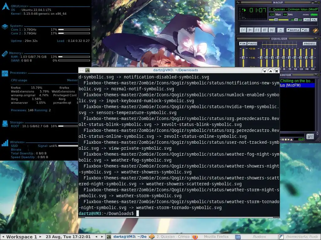Screen dimensions: 321x240
Task: Switch to next workspace after 'Workspace 1'
Action: [x=40, y=237]
